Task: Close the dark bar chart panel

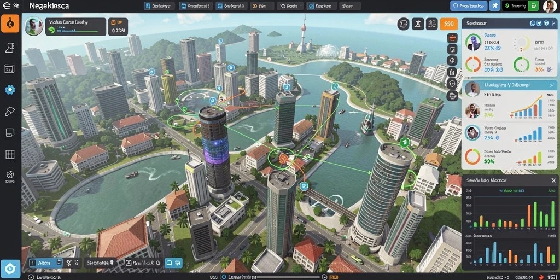Action: tap(553, 180)
